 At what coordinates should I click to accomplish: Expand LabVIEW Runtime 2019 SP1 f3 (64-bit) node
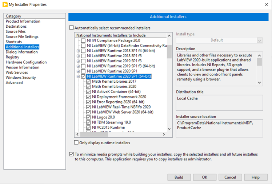(x=78, y=66)
